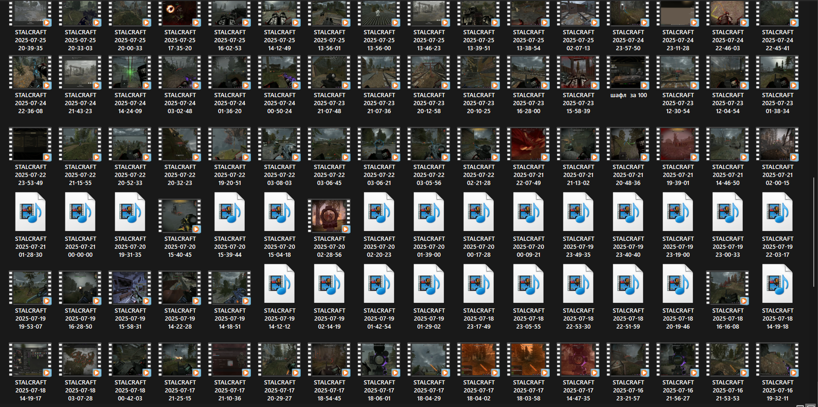The width and height of the screenshot is (818, 407).
Task: Choose file icon for 2025-07-18 20-19-46
Action: (678, 284)
